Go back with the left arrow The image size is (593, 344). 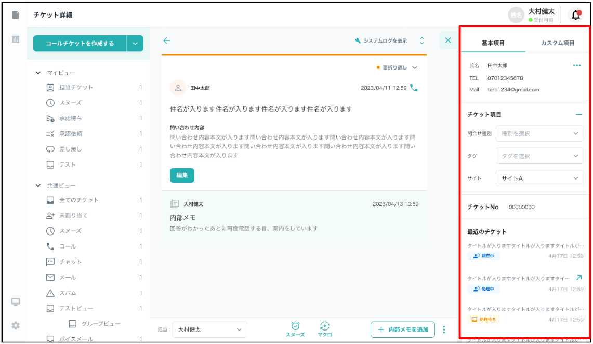(x=167, y=40)
